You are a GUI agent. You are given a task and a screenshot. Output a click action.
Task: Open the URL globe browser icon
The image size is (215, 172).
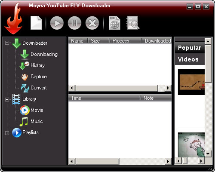point(114,23)
